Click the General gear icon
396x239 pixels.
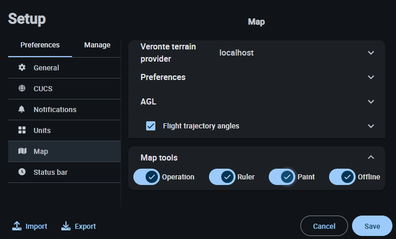tap(22, 68)
